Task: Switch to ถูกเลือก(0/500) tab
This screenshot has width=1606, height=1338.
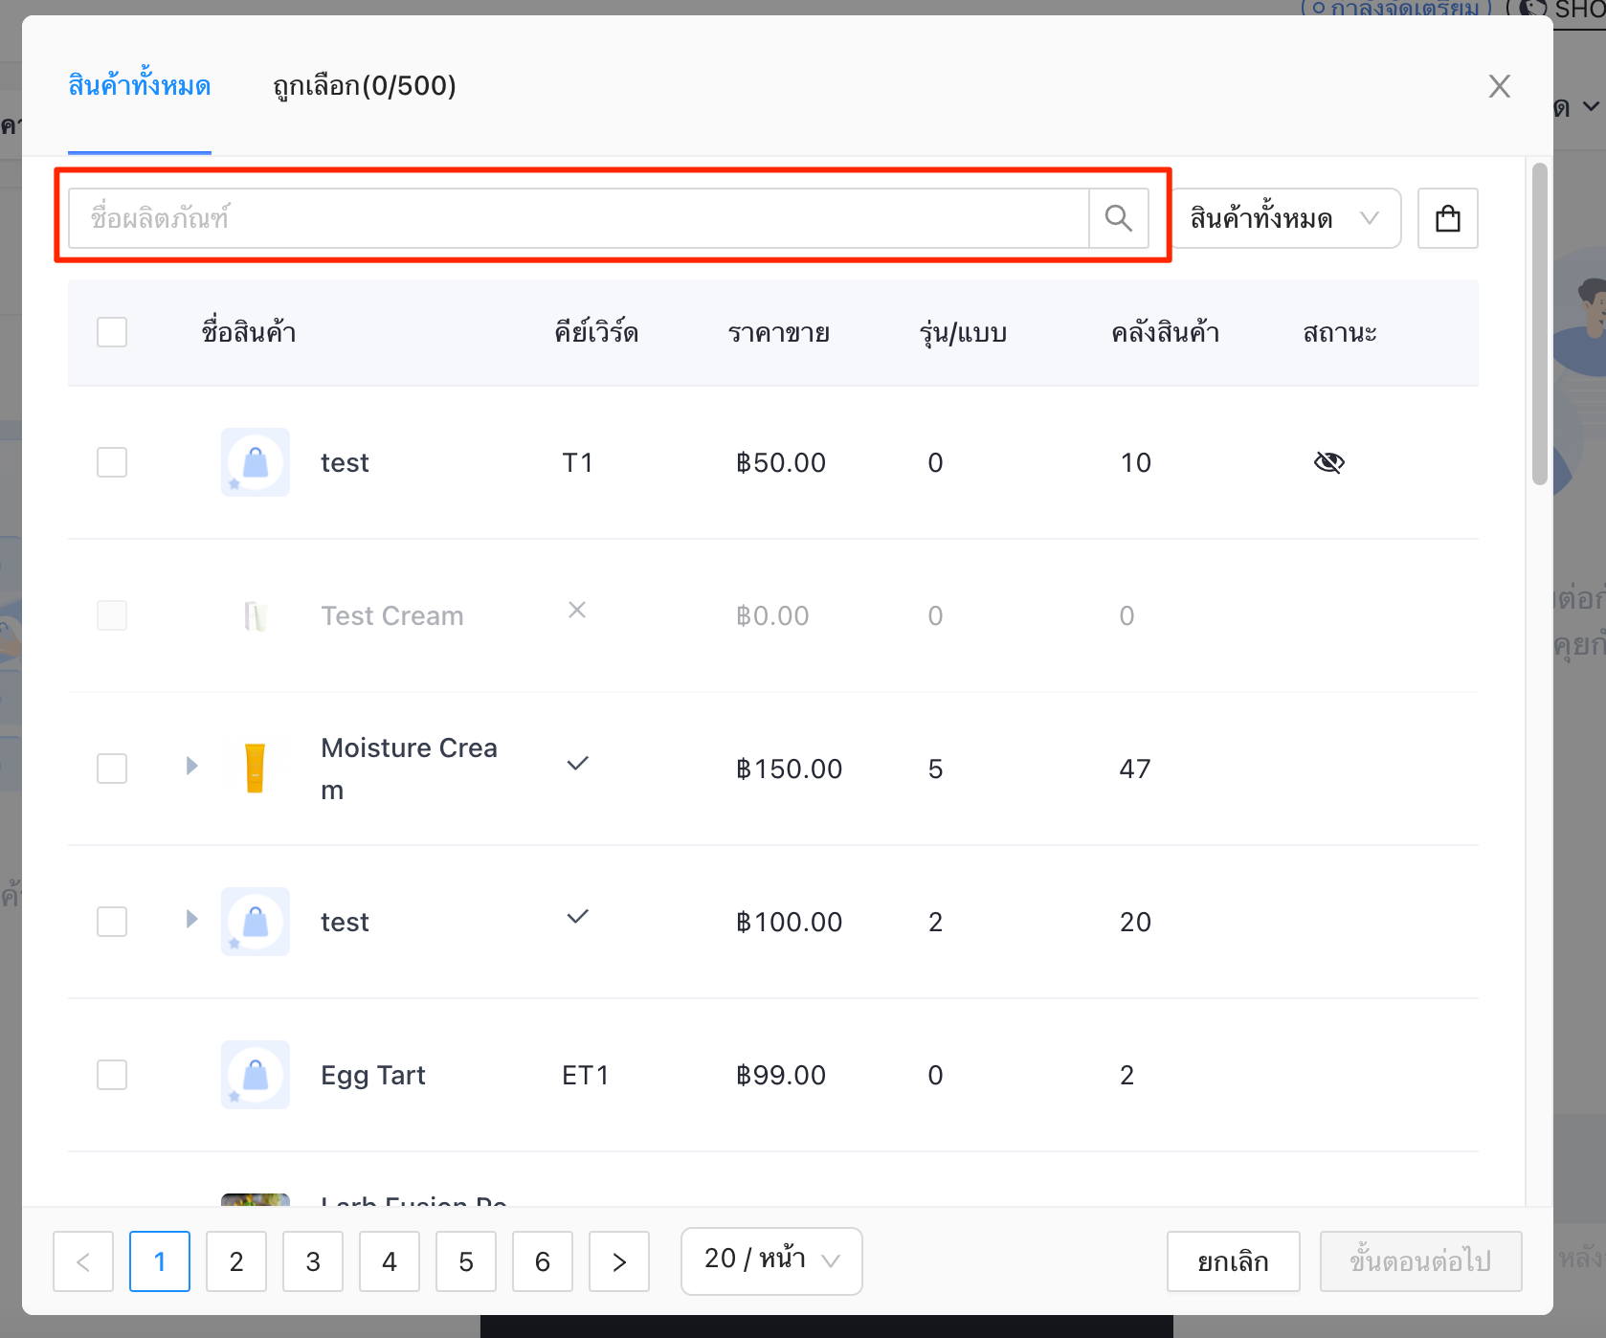Action: [365, 86]
